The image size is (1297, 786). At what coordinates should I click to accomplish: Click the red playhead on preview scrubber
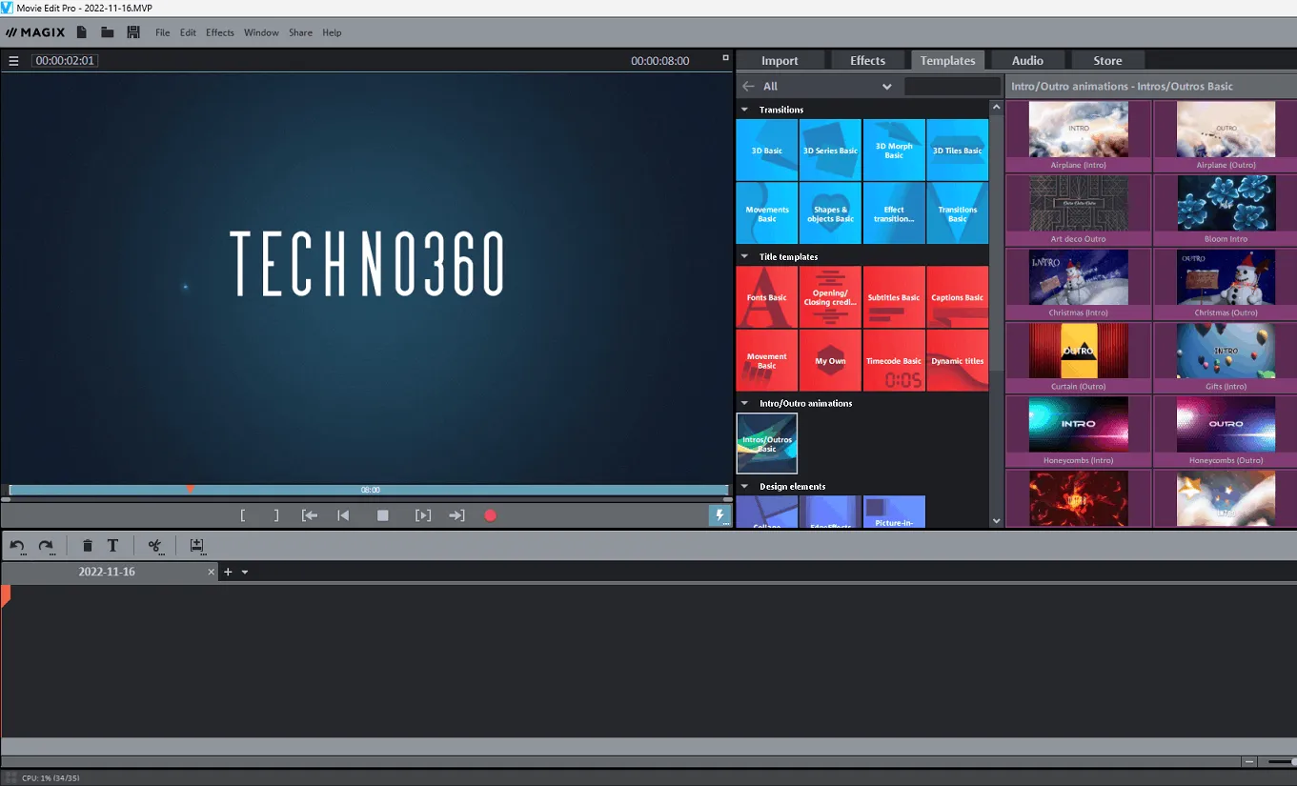click(190, 489)
